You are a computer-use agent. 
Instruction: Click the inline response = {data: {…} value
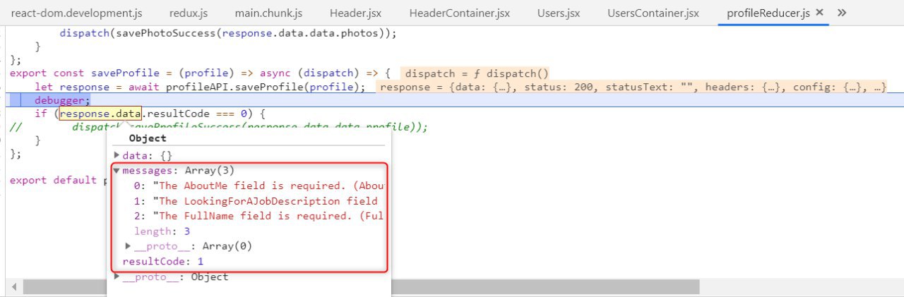(x=633, y=87)
